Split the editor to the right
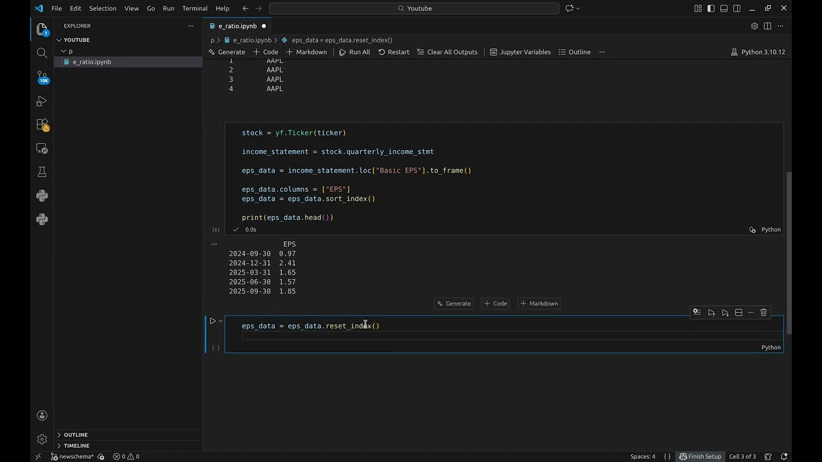 tap(767, 26)
